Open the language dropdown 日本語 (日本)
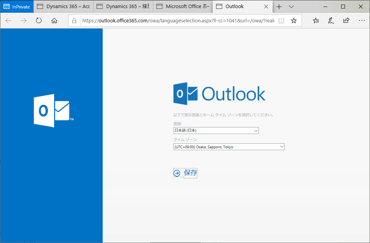Screen dimensions: 370x243 pos(216,131)
